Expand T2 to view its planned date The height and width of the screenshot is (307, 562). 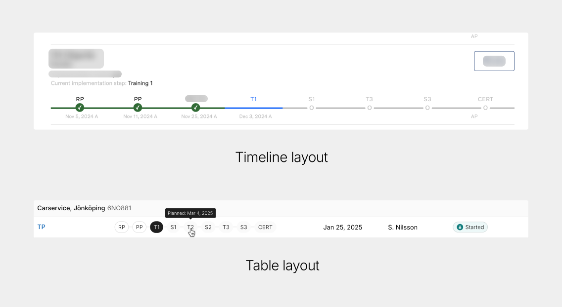tap(190, 227)
